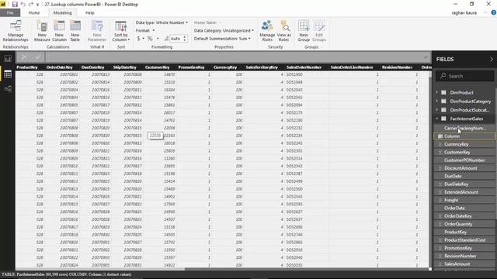
Task: Create a New Measure
Action: point(42,31)
